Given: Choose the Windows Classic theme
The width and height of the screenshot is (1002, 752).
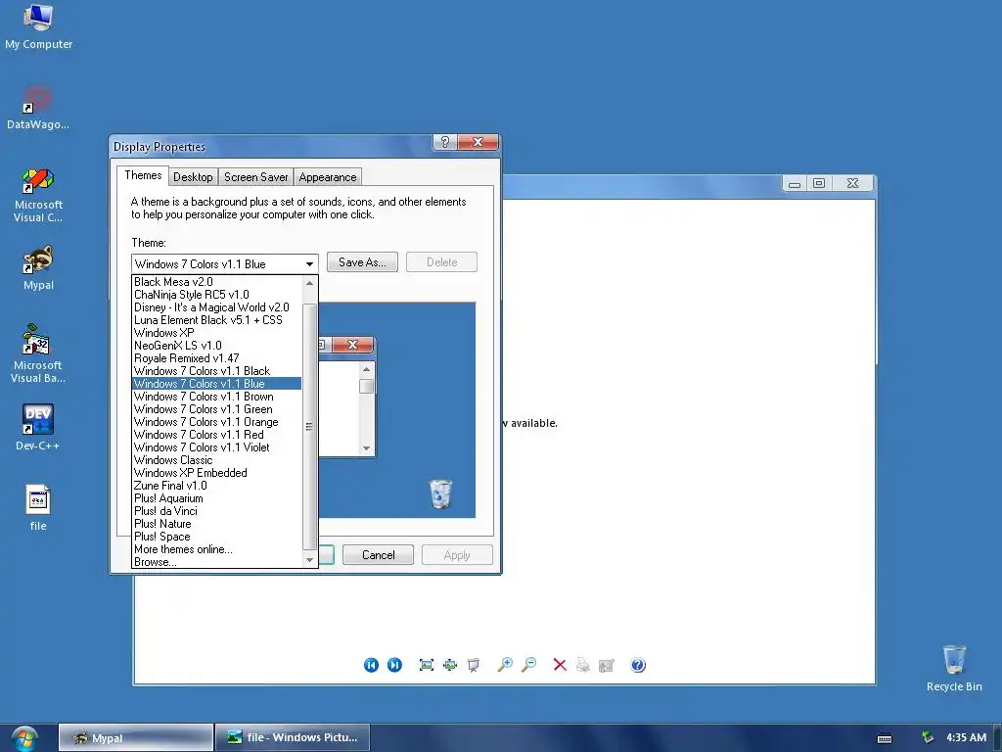Looking at the screenshot, I should (216, 460).
